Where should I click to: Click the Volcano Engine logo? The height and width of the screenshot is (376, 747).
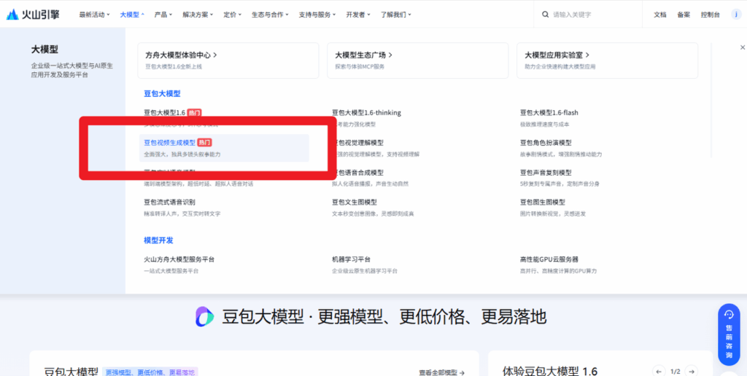pyautogui.click(x=34, y=15)
